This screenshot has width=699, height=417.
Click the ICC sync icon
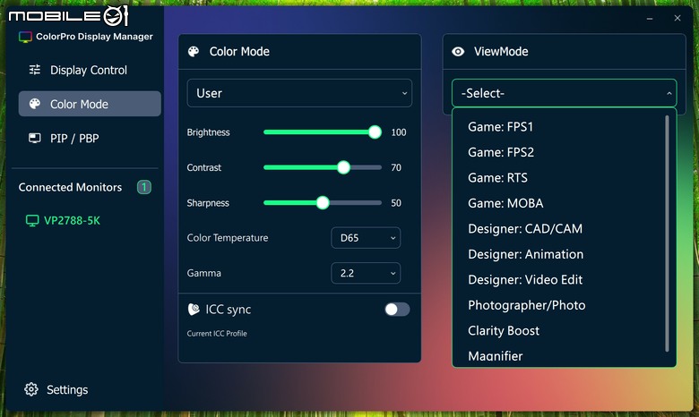[194, 310]
